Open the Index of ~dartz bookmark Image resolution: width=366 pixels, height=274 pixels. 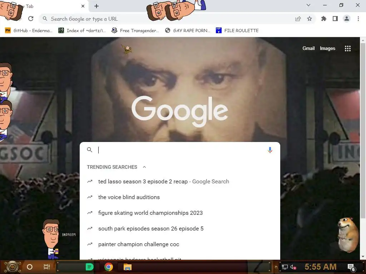tap(82, 31)
